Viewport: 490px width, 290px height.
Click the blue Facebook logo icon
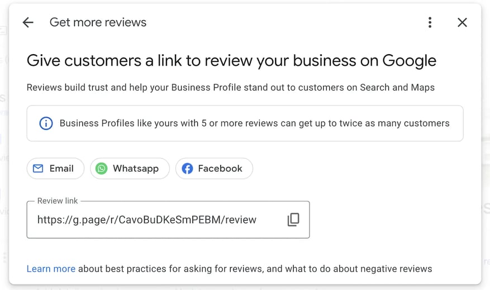coord(187,168)
